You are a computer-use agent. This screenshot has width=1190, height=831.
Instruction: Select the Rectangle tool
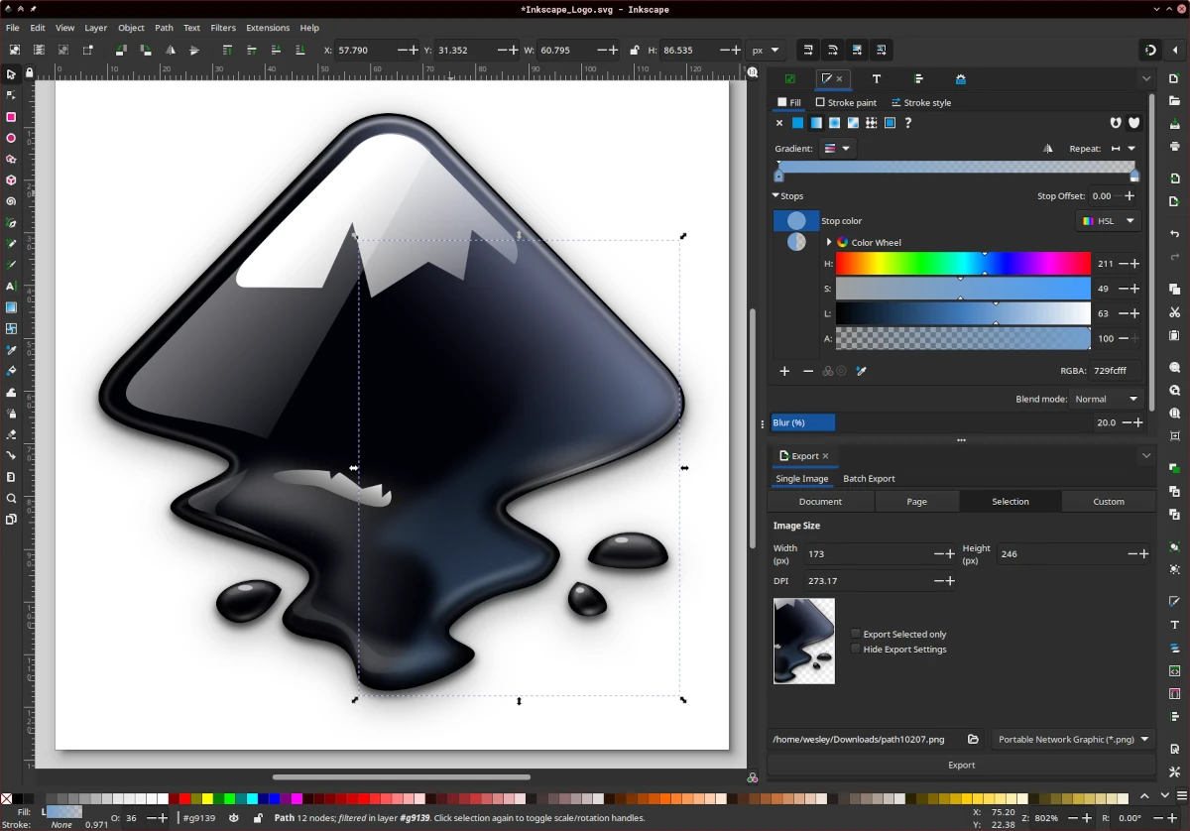[x=11, y=117]
